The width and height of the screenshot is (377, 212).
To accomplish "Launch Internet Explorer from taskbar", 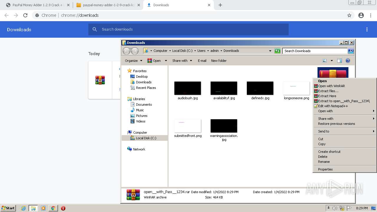I will tap(23, 208).
